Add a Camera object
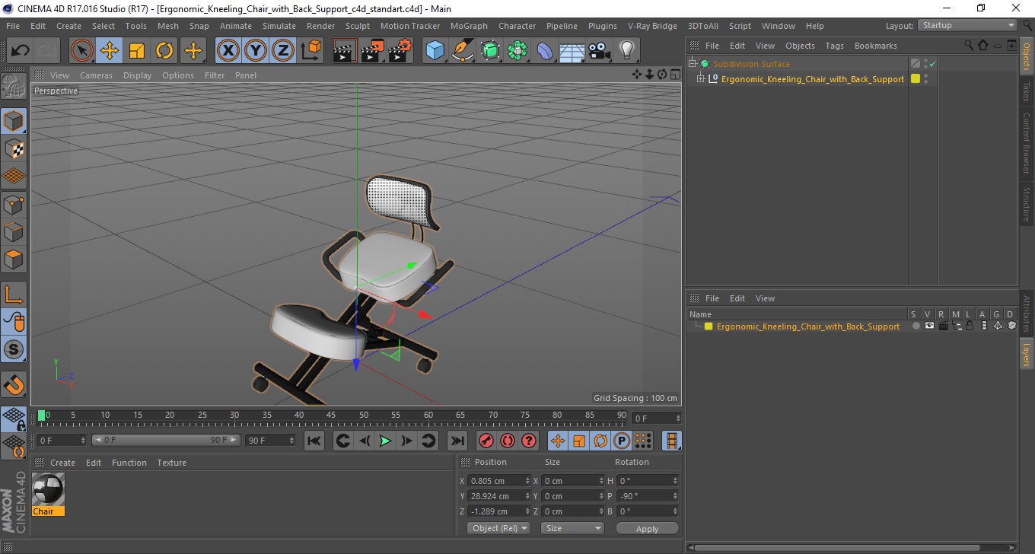The image size is (1035, 554). [x=600, y=51]
